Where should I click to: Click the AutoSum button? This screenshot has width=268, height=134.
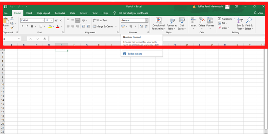coord(225,19)
